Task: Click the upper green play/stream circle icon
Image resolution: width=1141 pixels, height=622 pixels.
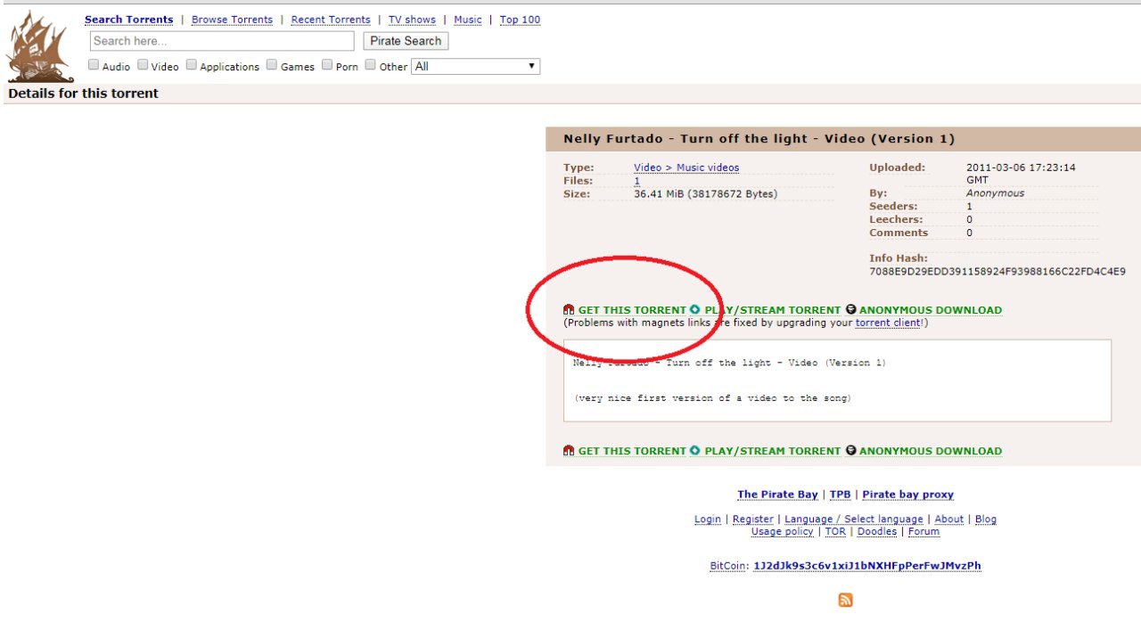Action: coord(695,310)
